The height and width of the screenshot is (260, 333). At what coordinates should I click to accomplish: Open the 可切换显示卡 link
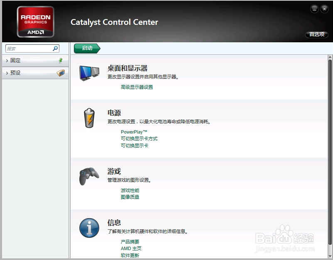coord(135,146)
